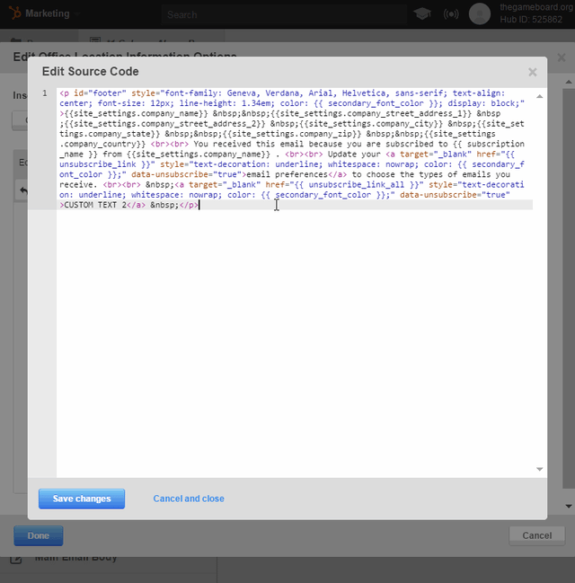Image resolution: width=575 pixels, height=583 pixels.
Task: Click the 'email preferences' text in code
Action: click(x=287, y=174)
